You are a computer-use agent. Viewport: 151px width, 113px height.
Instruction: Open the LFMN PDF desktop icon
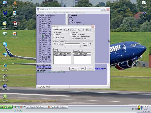pos(15,23)
